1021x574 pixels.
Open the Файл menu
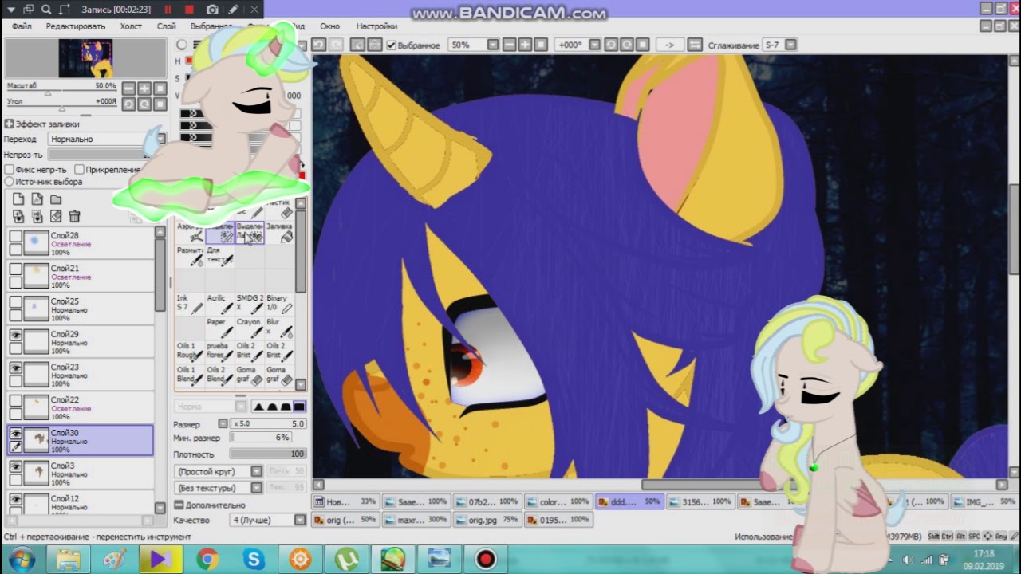(22, 26)
